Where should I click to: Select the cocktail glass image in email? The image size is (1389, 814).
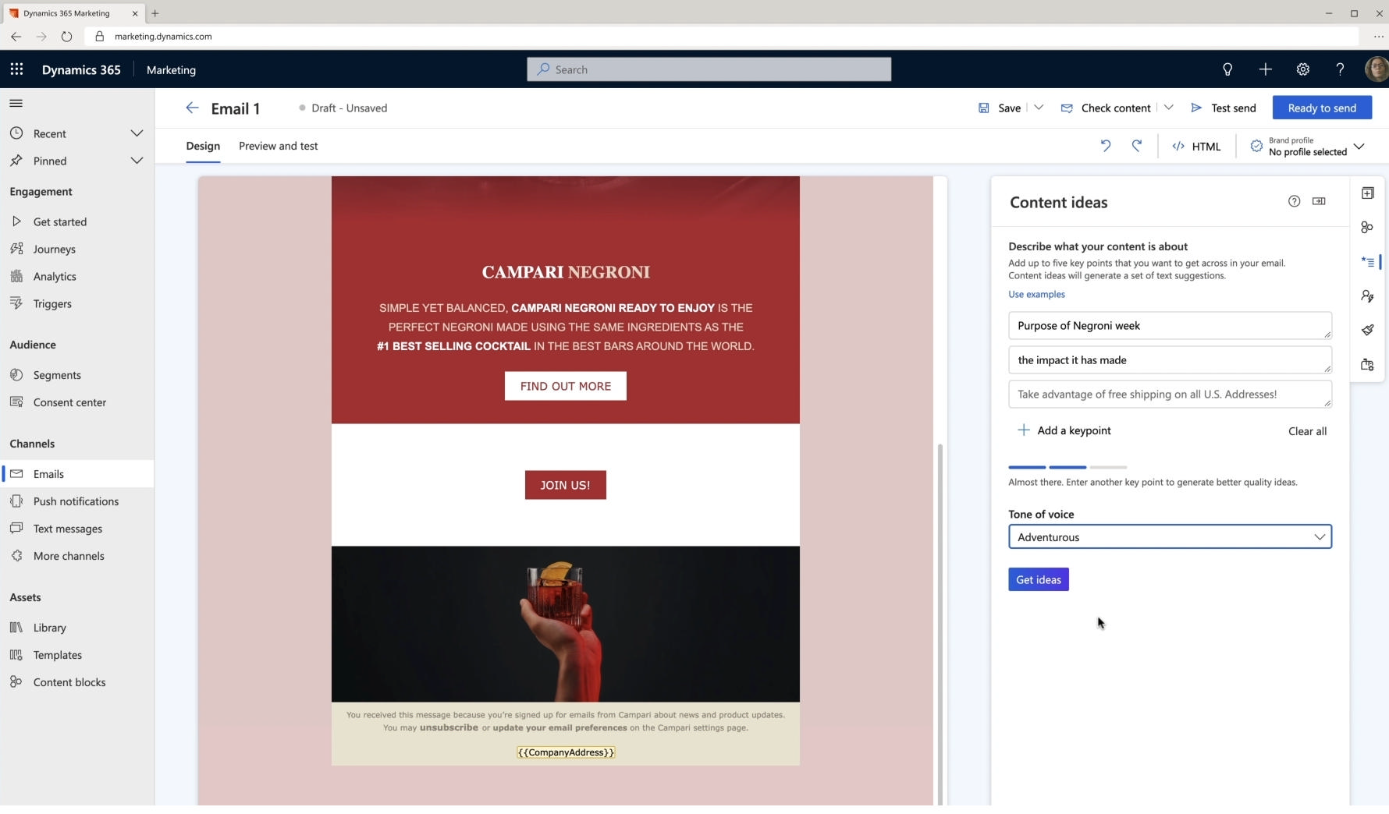tap(565, 624)
